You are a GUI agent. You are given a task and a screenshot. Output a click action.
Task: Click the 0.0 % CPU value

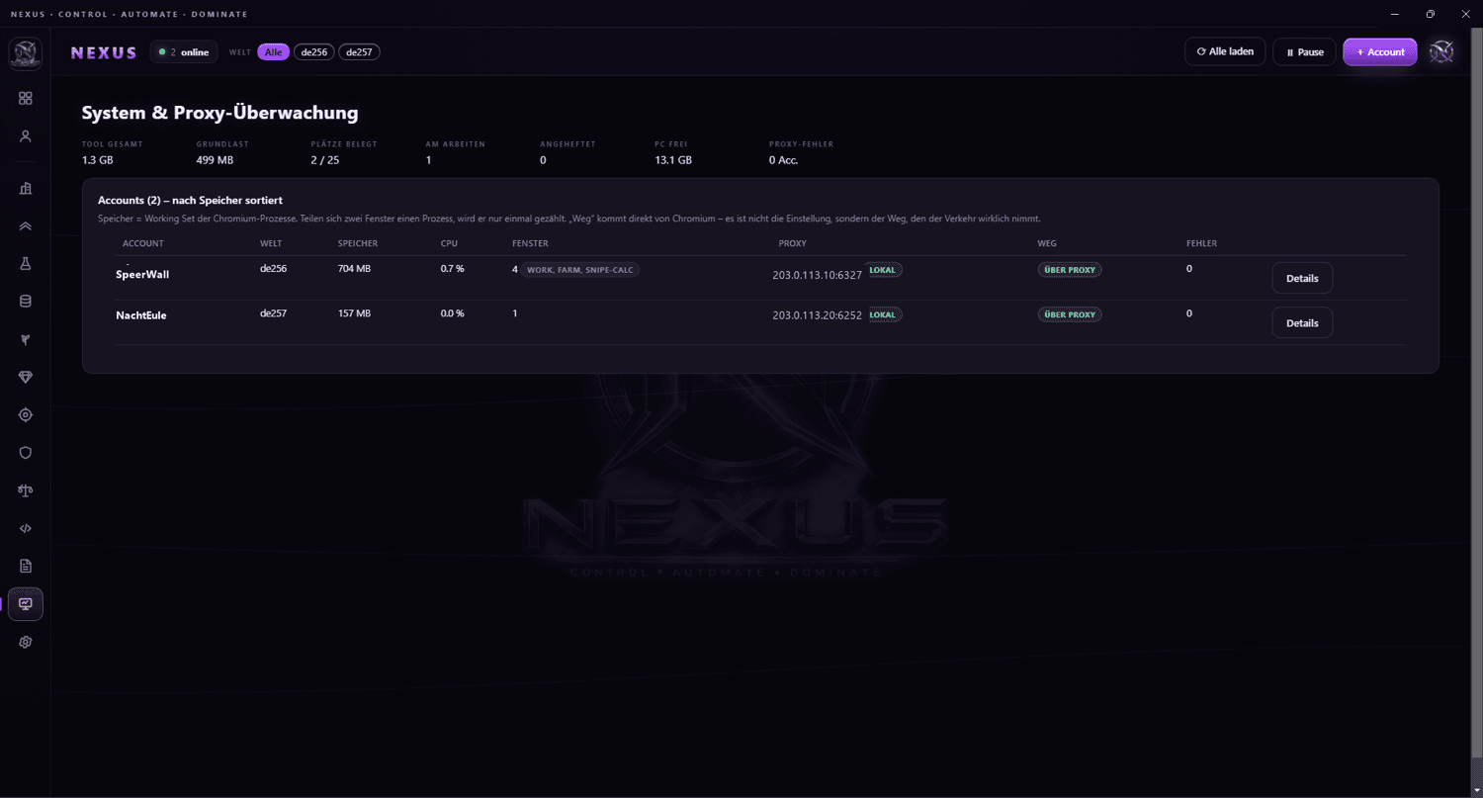[x=452, y=313]
